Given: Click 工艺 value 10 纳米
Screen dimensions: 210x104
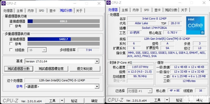Looking at the screenshot, I should pos(134,33).
